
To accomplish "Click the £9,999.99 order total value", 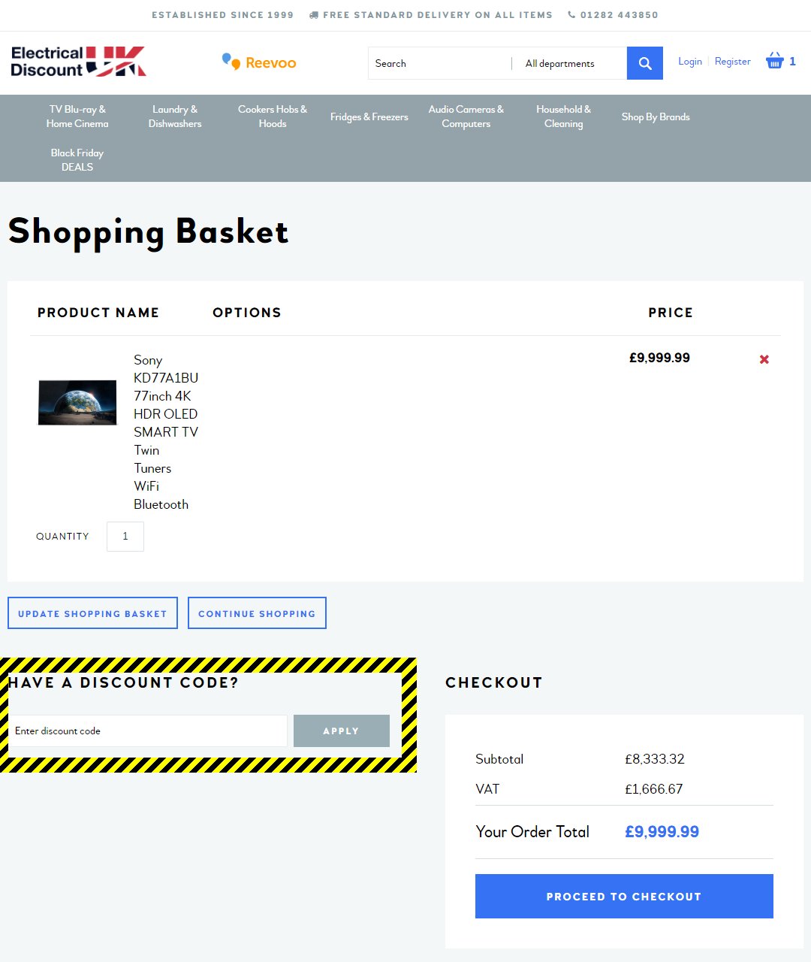I will click(662, 832).
